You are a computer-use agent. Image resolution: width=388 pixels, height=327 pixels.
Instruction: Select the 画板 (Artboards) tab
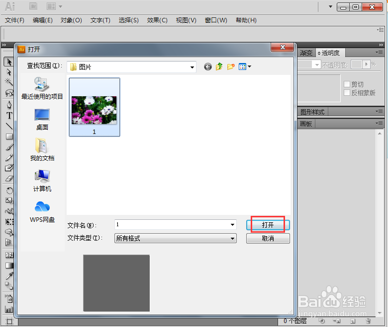point(306,124)
